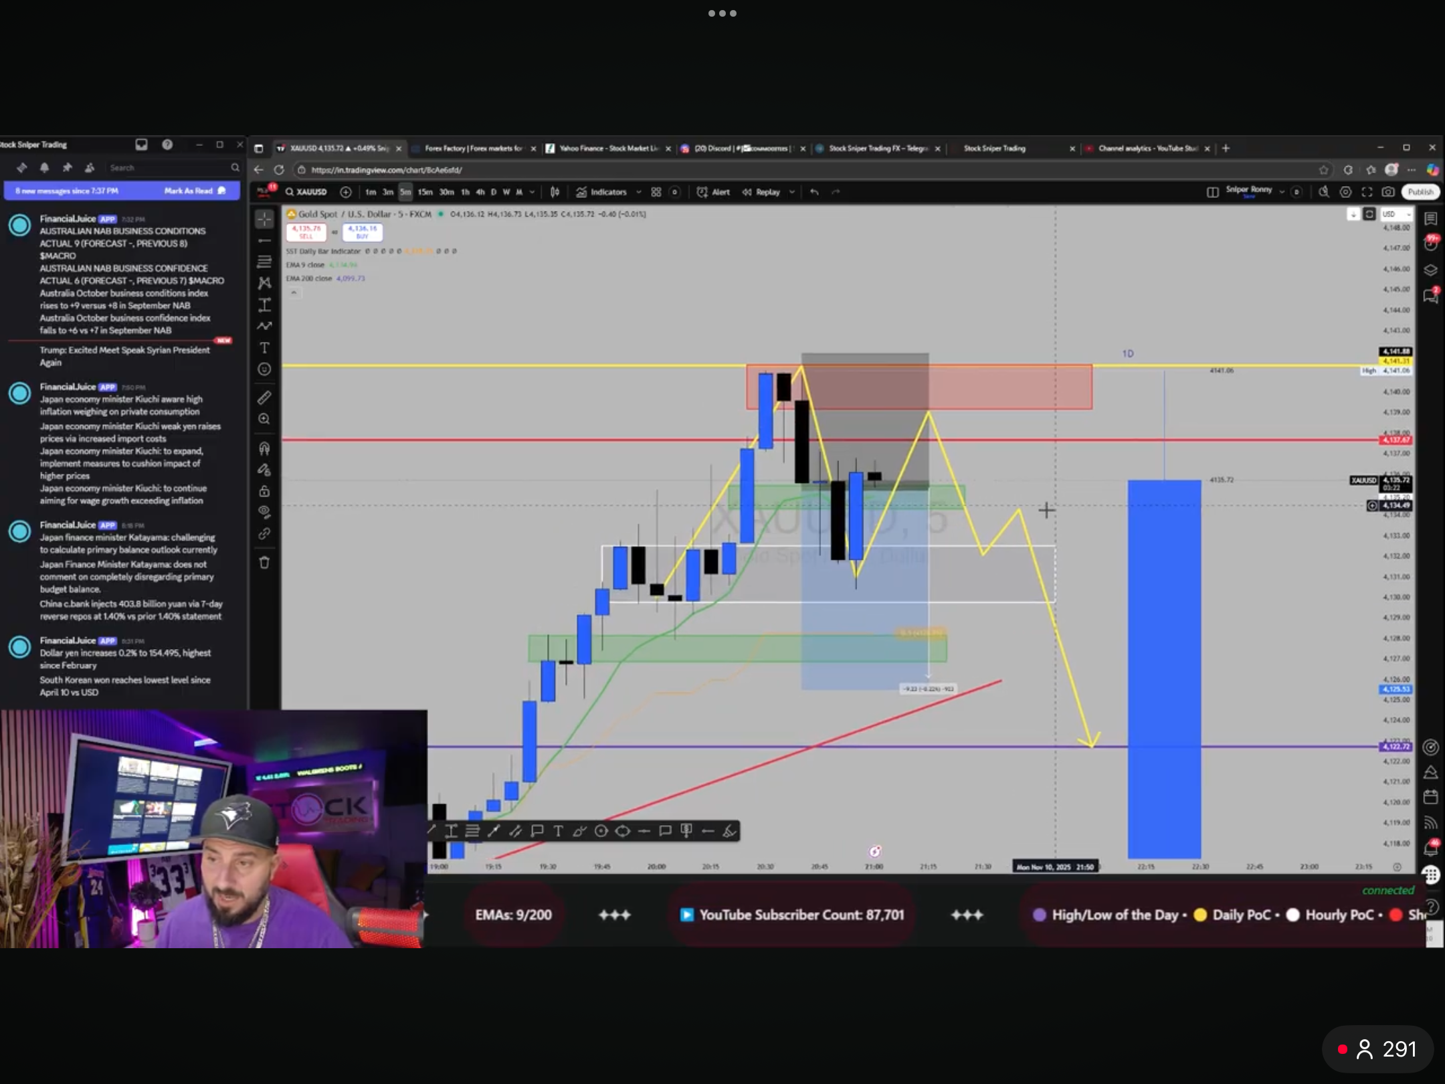This screenshot has height=1084, width=1445.
Task: Click the Publish button
Action: coord(1420,192)
